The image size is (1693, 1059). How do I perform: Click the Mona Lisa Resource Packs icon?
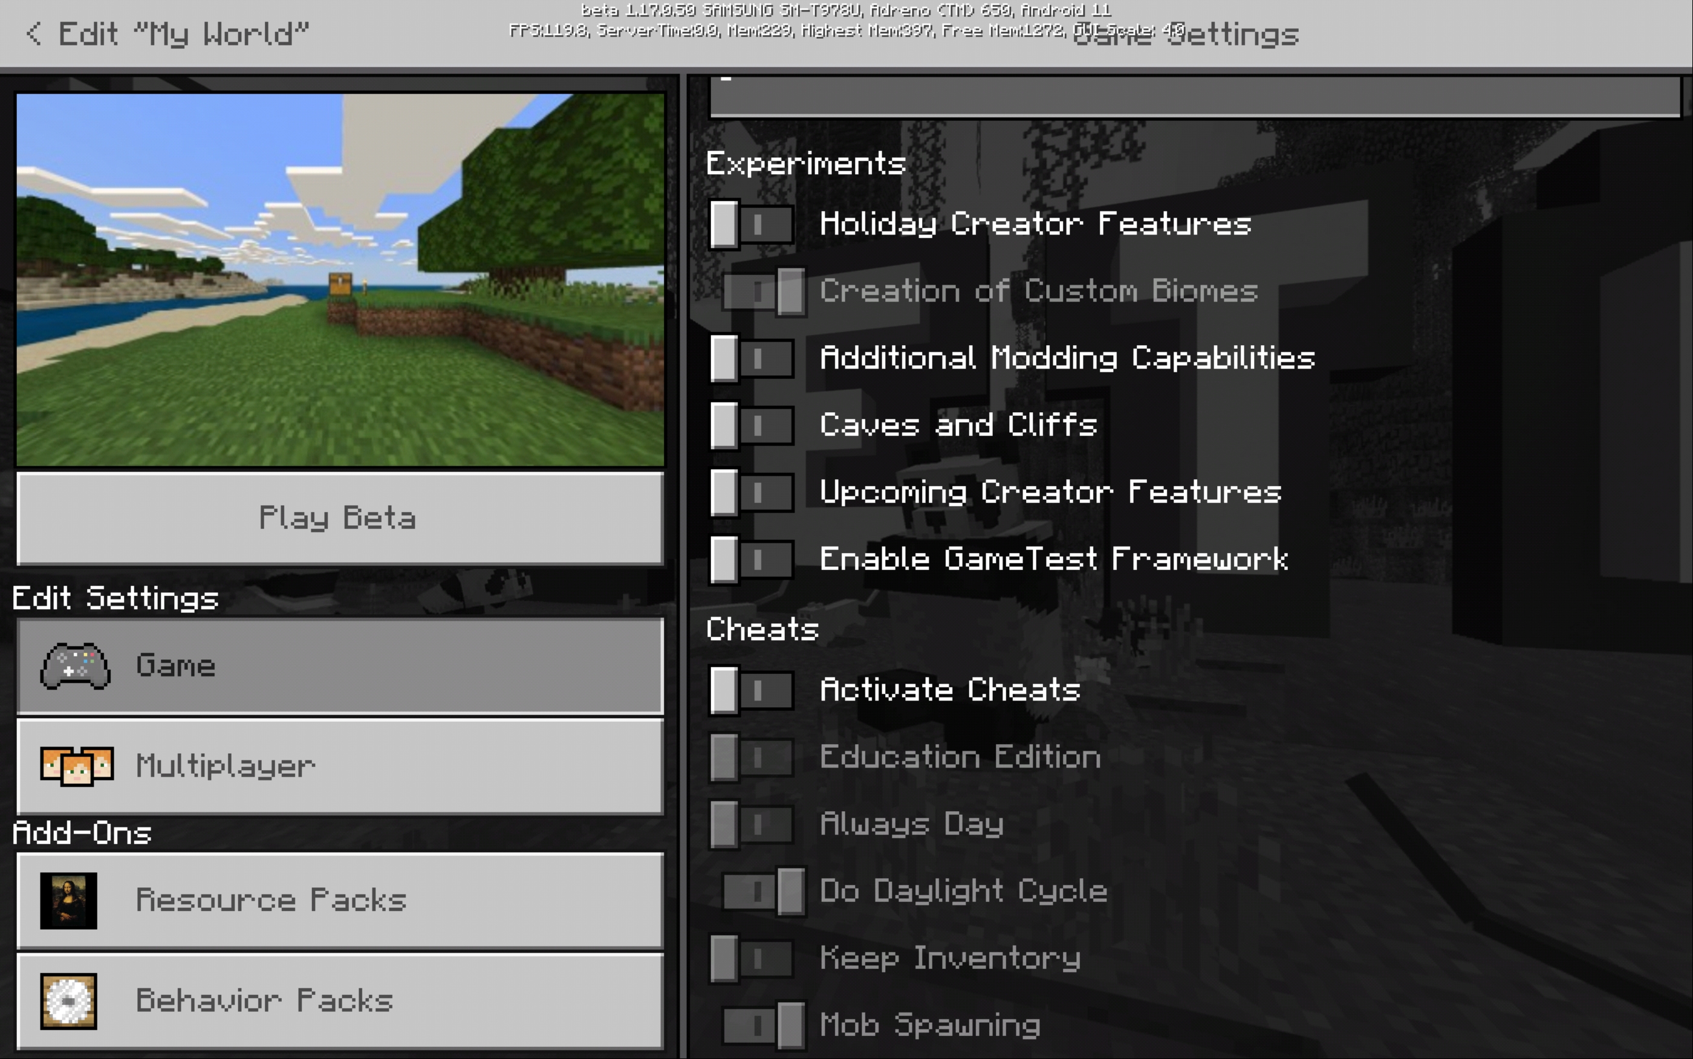pyautogui.click(x=69, y=901)
